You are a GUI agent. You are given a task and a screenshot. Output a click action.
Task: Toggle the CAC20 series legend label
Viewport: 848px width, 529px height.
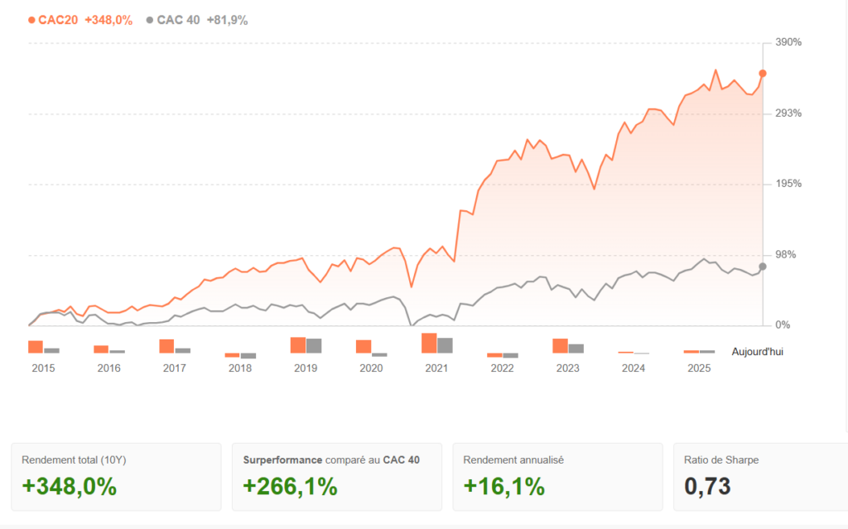[x=58, y=20]
